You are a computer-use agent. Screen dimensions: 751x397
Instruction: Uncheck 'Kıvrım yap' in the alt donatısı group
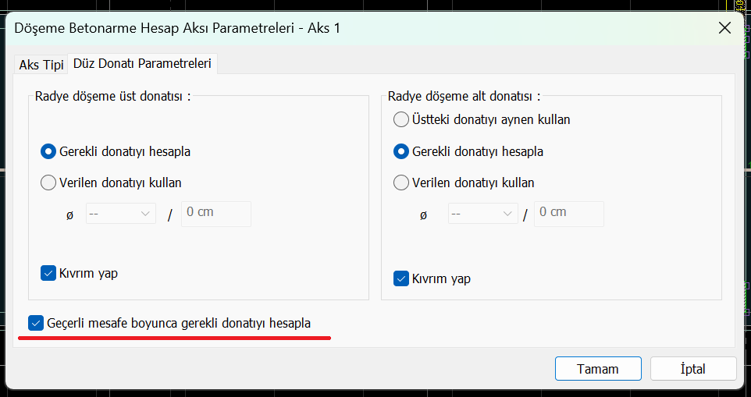click(401, 278)
